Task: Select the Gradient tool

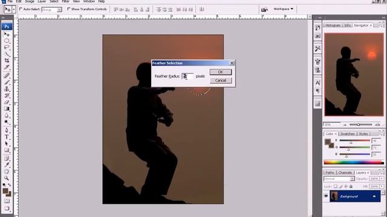Action: click(x=7, y=108)
